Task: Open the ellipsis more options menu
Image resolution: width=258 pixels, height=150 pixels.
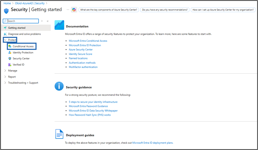Action: coord(68,10)
